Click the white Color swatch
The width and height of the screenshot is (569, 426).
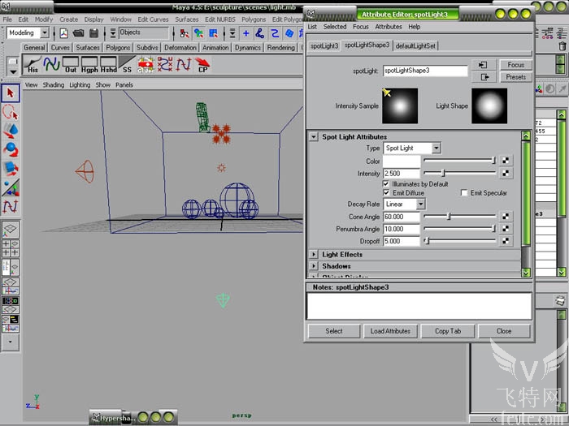point(402,161)
